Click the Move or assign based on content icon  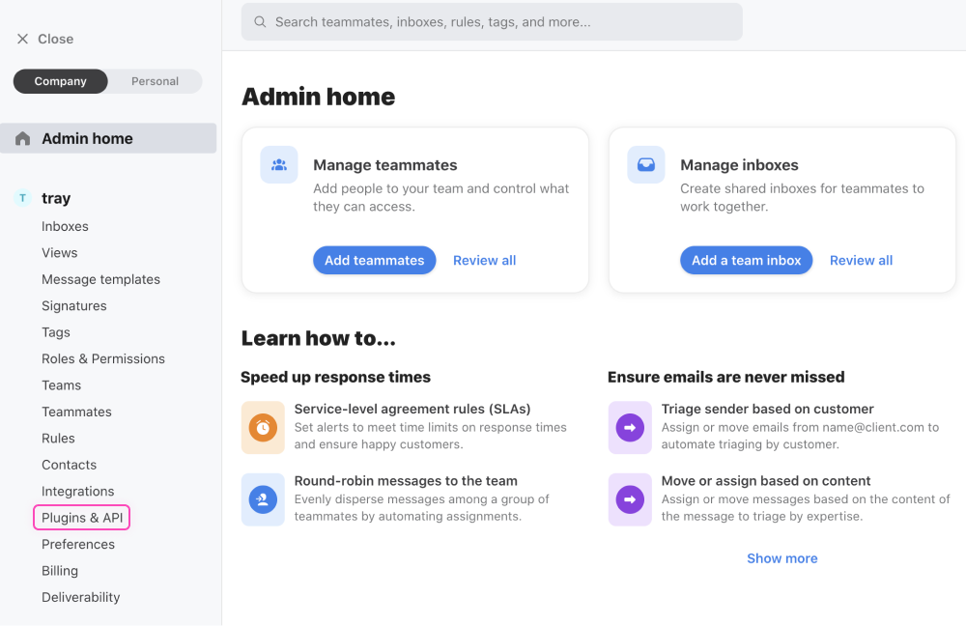pos(629,499)
